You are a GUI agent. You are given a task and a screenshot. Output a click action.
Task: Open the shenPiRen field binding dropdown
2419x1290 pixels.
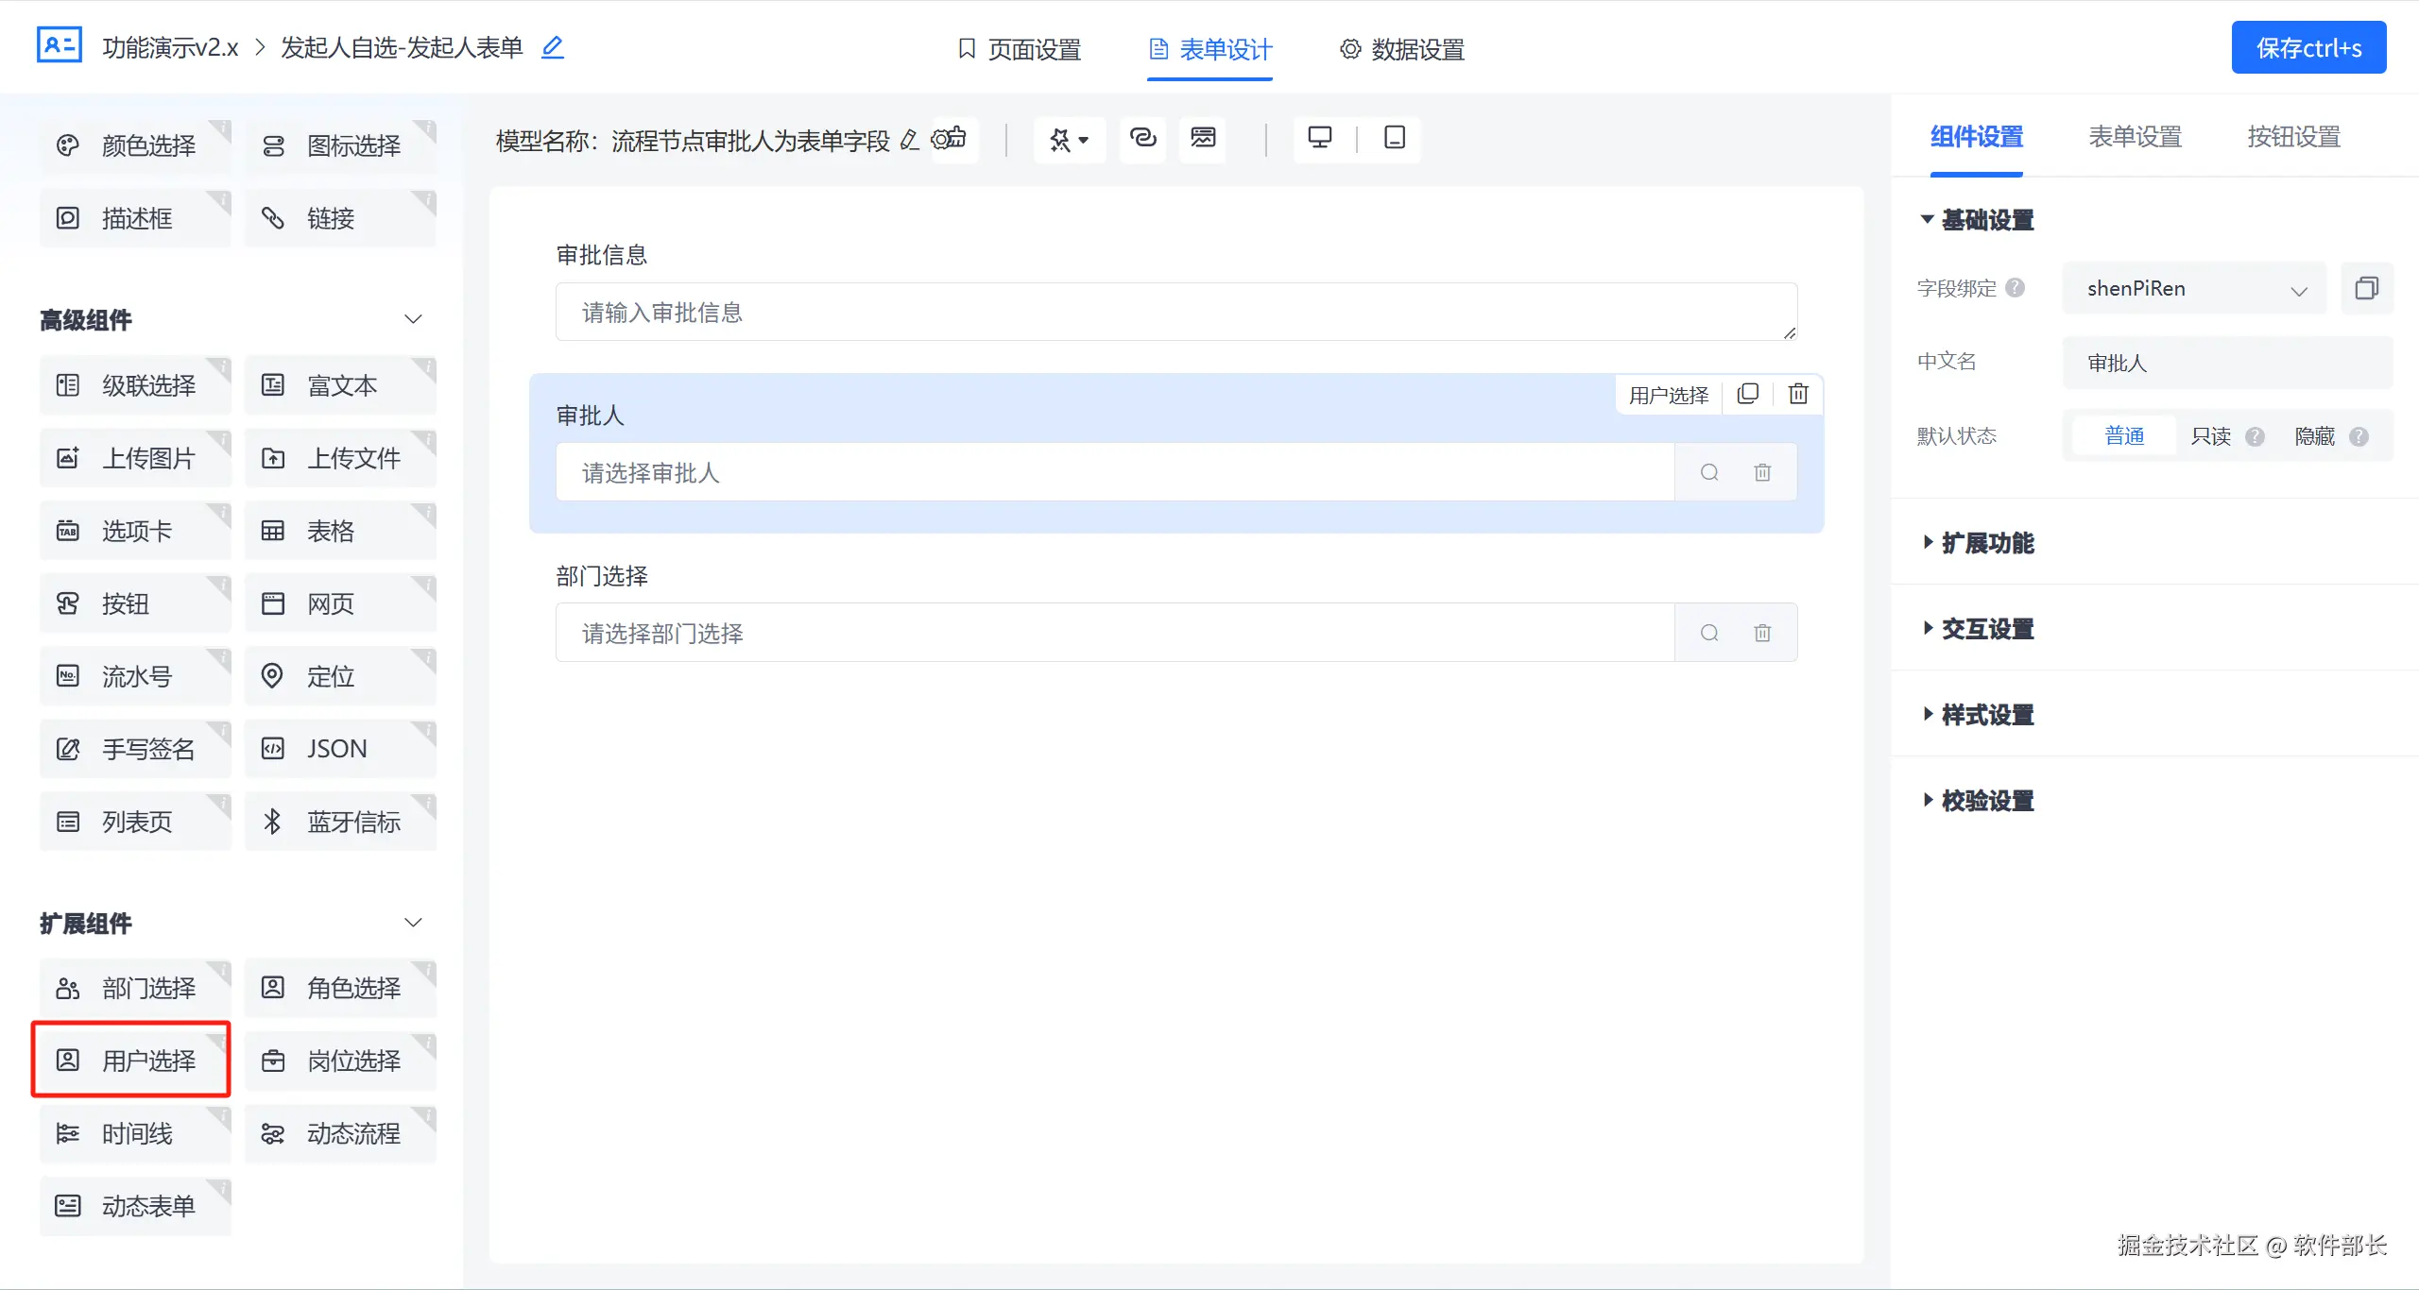pyautogui.click(x=2194, y=289)
